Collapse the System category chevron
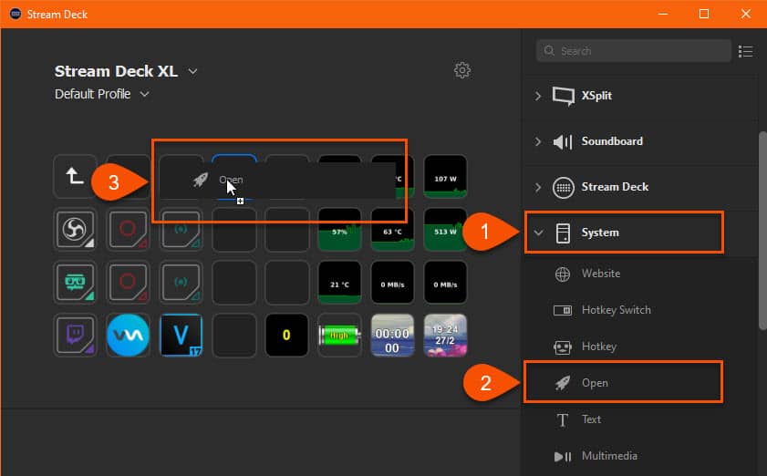767x476 pixels. (x=539, y=233)
